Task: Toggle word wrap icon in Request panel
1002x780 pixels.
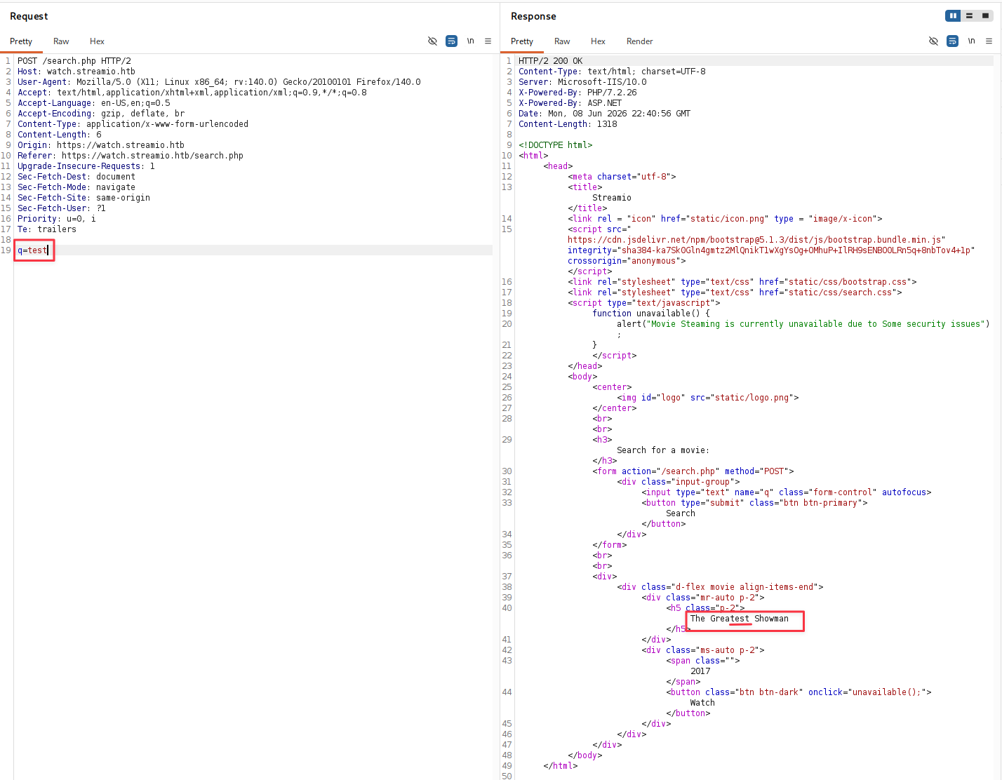Action: [451, 41]
